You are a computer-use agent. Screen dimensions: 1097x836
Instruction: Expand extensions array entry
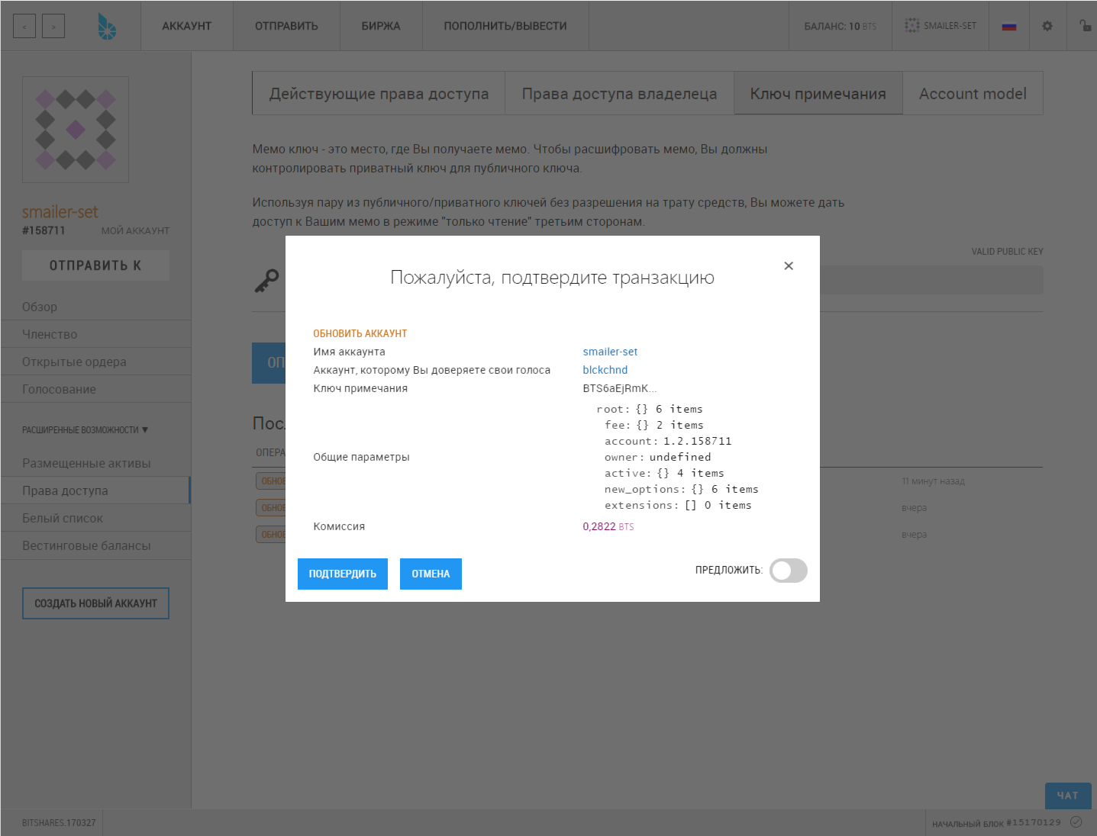tap(678, 505)
